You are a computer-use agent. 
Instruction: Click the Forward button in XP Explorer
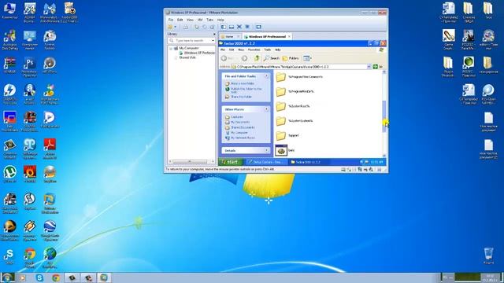tap(244, 58)
